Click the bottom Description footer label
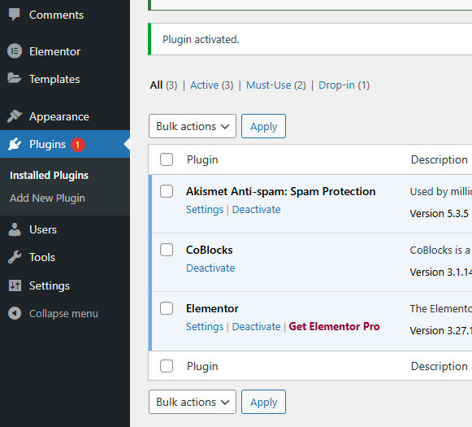Viewport: 472px width, 427px height. [x=439, y=367]
